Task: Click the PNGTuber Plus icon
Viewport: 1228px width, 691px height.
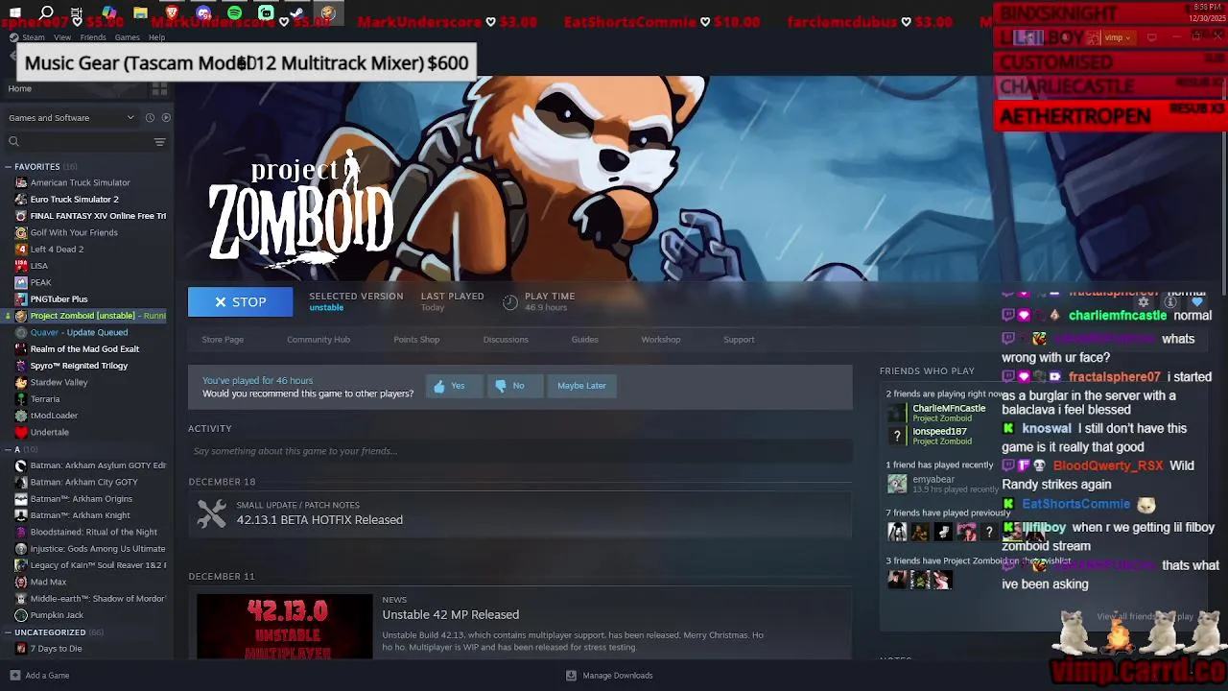Action: pos(21,298)
